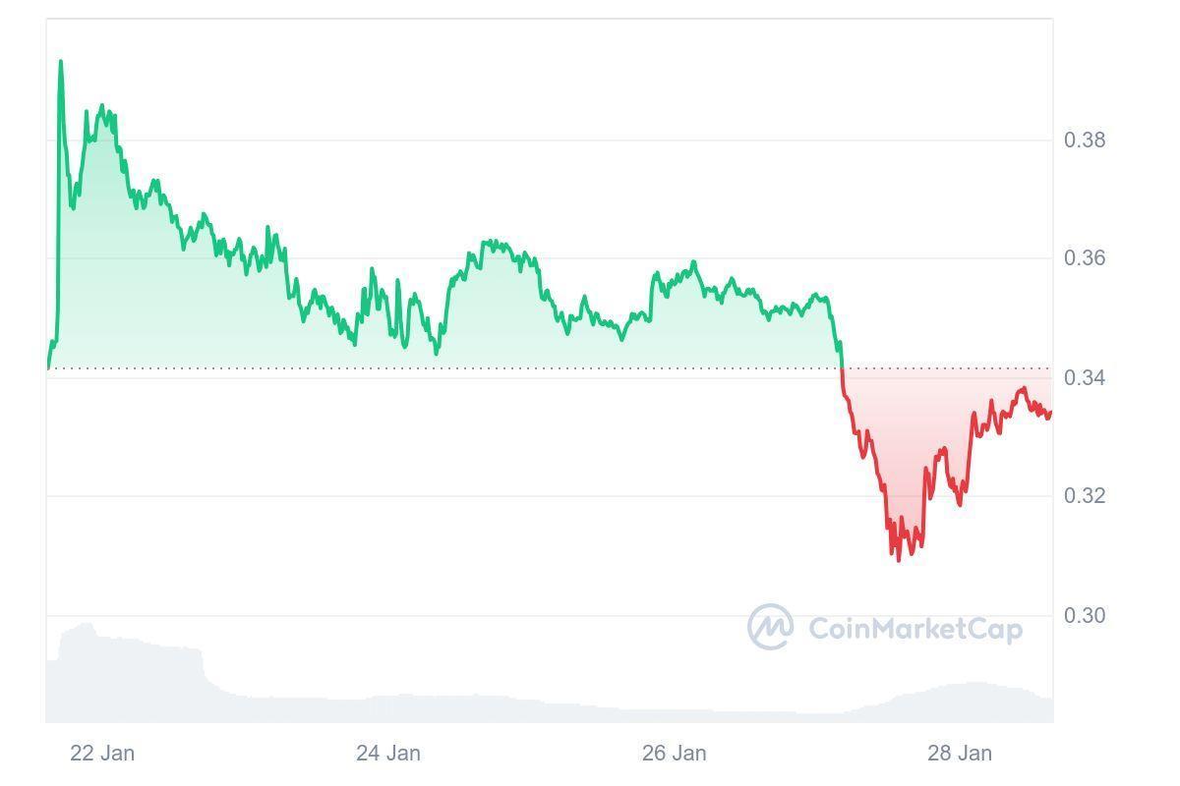
Task: Click the CoinMarketCap watermark text
Action: pos(915,628)
